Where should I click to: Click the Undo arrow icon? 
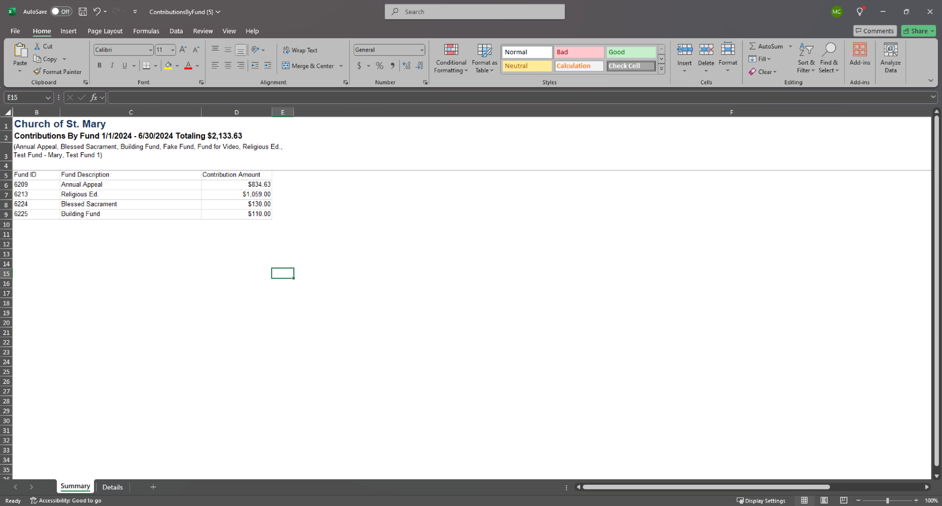(x=96, y=12)
